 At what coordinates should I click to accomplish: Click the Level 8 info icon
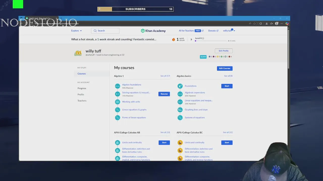pyautogui.click(x=203, y=38)
